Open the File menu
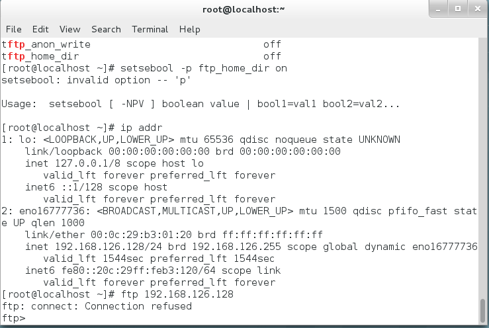This screenshot has height=328, width=489. [13, 29]
